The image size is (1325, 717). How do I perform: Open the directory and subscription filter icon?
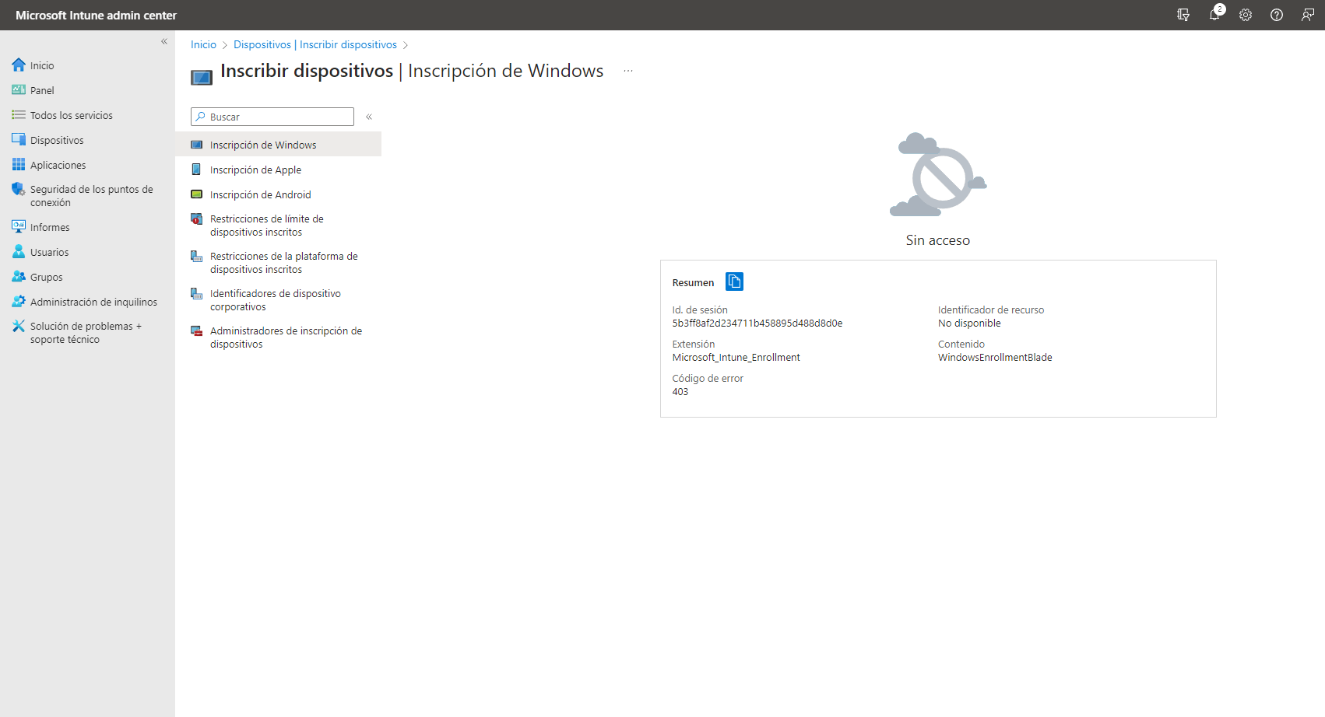[x=1183, y=15]
